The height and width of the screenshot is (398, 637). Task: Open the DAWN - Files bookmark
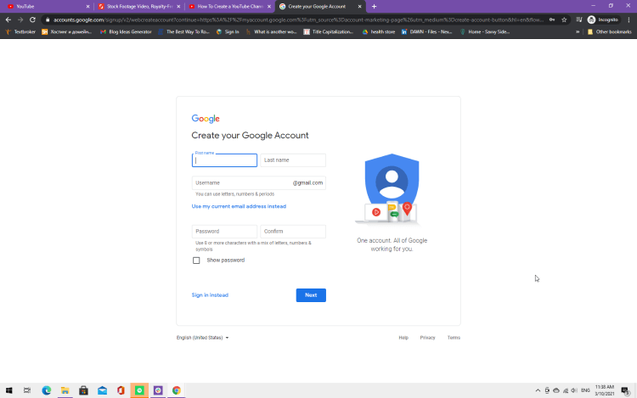click(x=426, y=31)
